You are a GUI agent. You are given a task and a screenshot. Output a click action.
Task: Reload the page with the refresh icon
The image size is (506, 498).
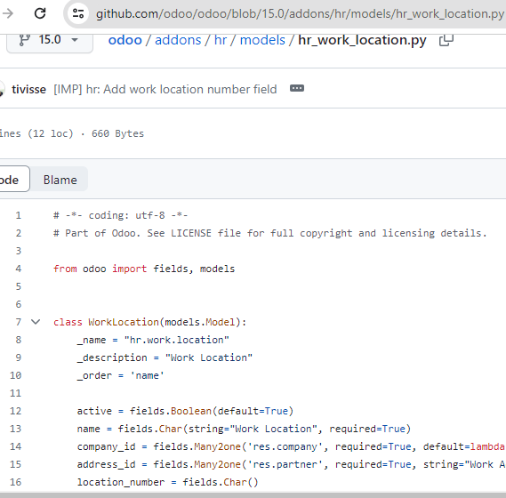click(x=40, y=13)
